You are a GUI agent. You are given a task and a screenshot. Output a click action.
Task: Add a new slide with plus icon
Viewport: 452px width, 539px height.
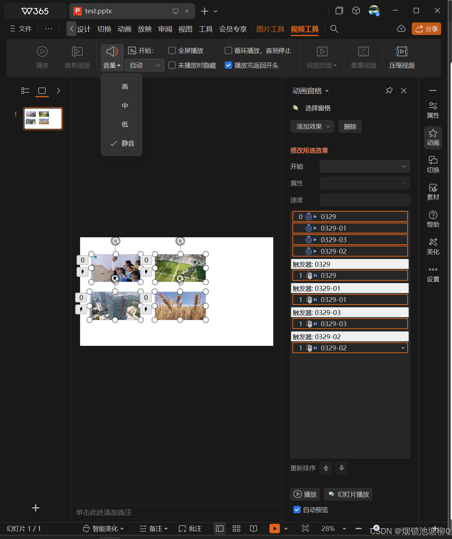(36, 508)
